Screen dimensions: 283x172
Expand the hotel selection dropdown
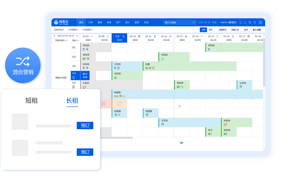pos(180,22)
